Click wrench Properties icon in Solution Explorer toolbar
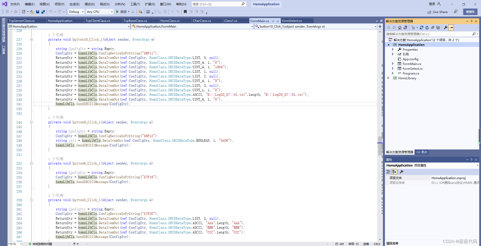Screen dimensions: 481x246 pyautogui.click(x=446, y=28)
